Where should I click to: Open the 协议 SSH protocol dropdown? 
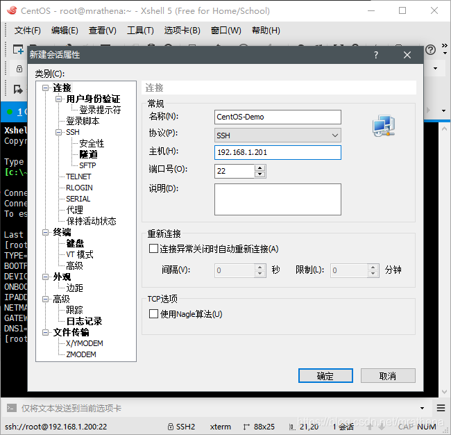pyautogui.click(x=278, y=135)
